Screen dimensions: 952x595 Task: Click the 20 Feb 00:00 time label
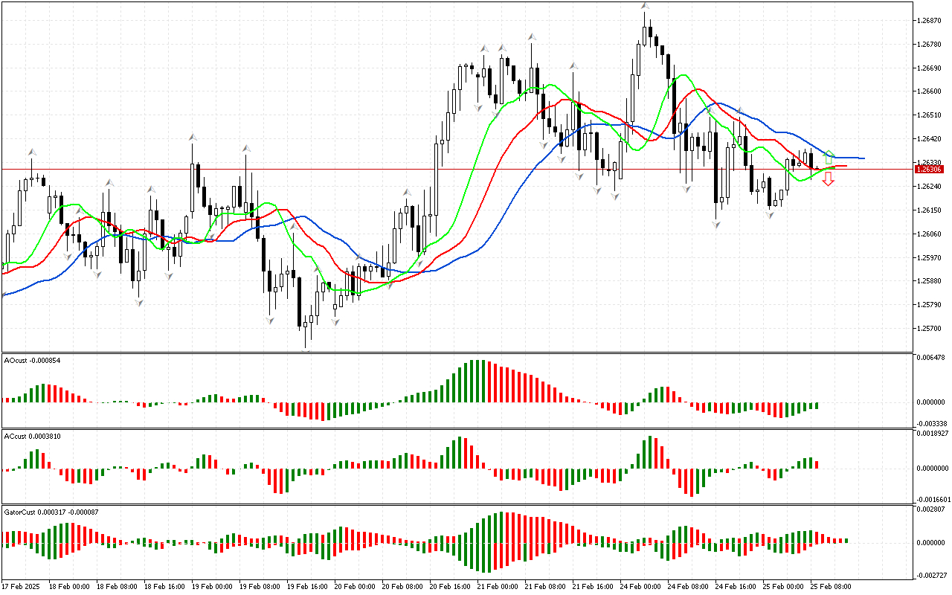(x=354, y=587)
